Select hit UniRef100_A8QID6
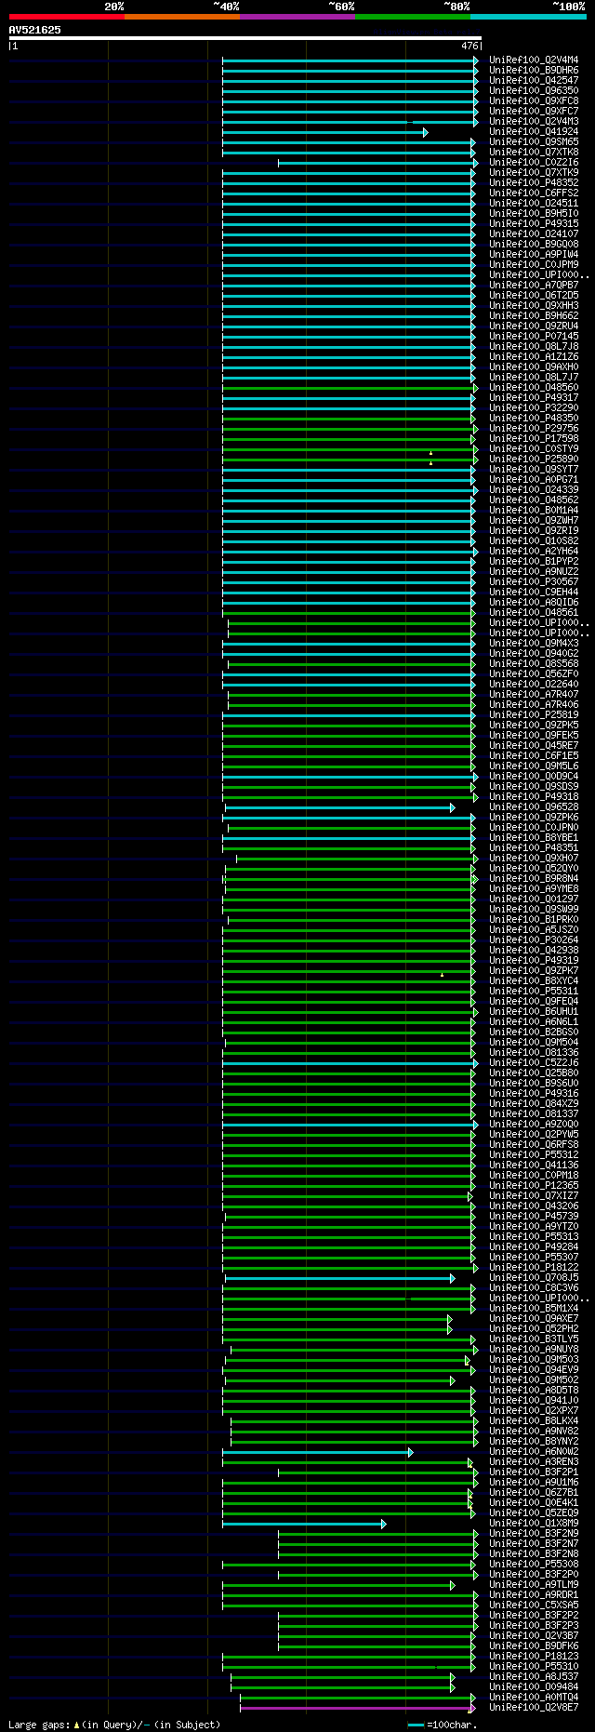Image resolution: width=595 pixels, height=1732 pixels. [x=534, y=603]
